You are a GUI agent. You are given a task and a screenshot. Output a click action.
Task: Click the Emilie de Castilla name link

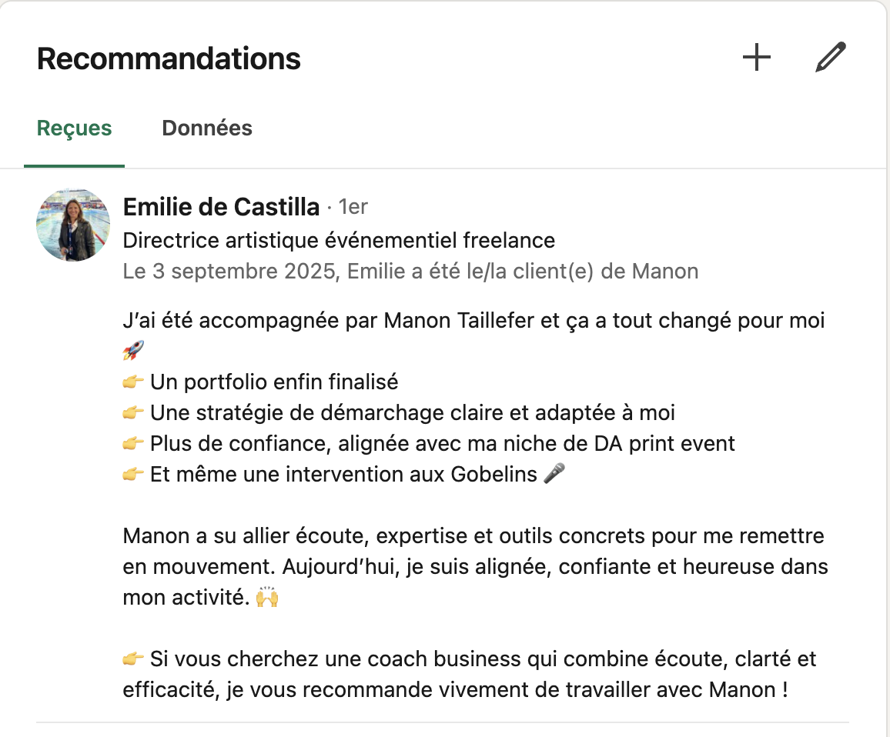(x=221, y=207)
